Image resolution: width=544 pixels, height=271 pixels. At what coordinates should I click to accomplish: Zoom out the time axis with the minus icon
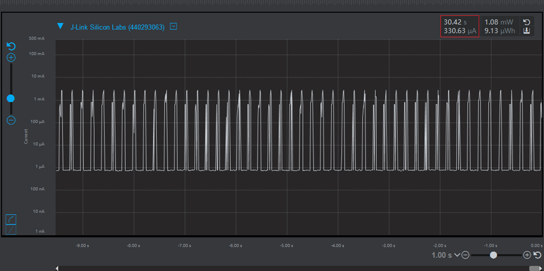(x=465, y=255)
